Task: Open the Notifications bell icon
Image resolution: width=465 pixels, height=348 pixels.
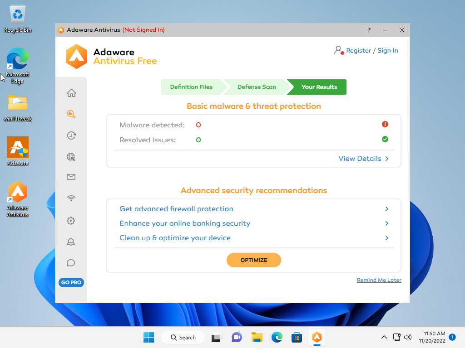Action: point(71,242)
